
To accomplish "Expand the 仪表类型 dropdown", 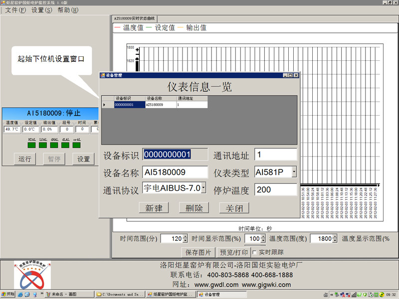I will coord(294,172).
